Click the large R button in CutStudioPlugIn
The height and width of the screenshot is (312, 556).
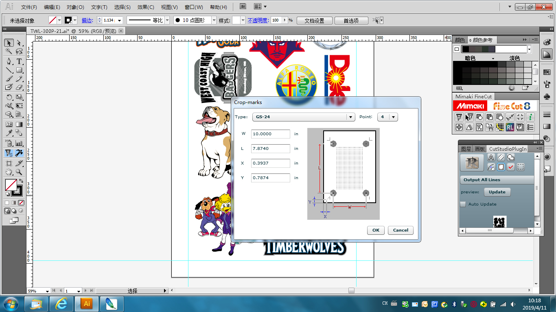(x=471, y=162)
